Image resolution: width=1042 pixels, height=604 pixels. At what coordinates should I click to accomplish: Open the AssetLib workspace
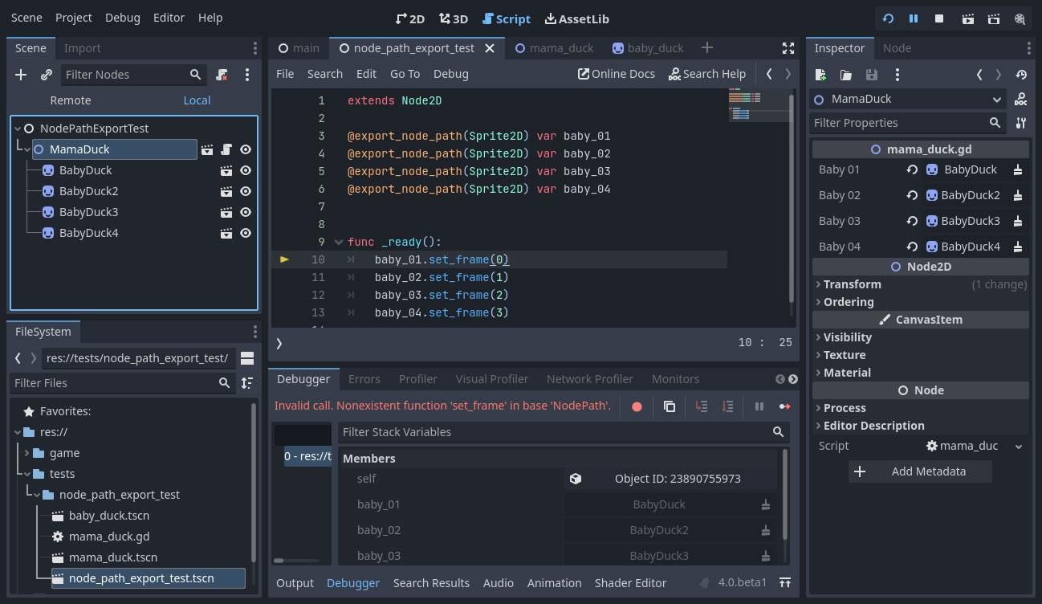576,18
